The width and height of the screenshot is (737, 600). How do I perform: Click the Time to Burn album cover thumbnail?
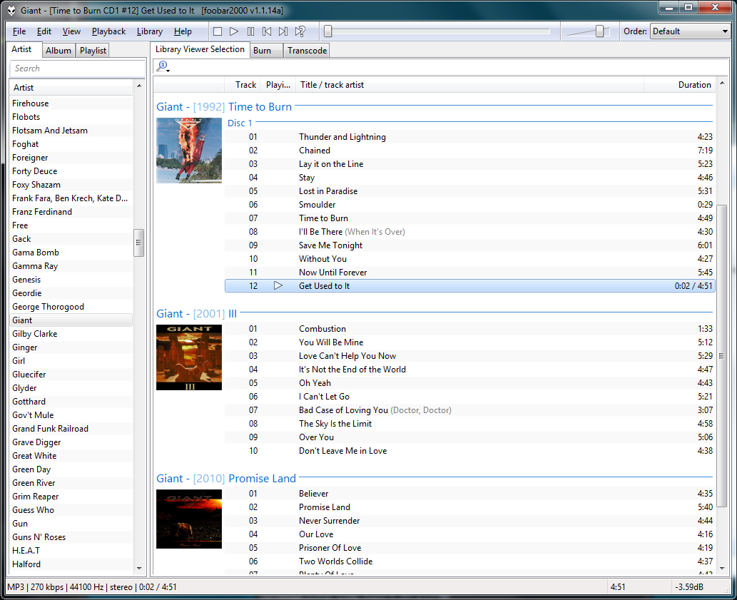click(x=188, y=150)
